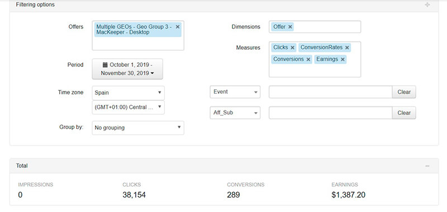Click the Group by: field label
447x212 pixels.
72,127
